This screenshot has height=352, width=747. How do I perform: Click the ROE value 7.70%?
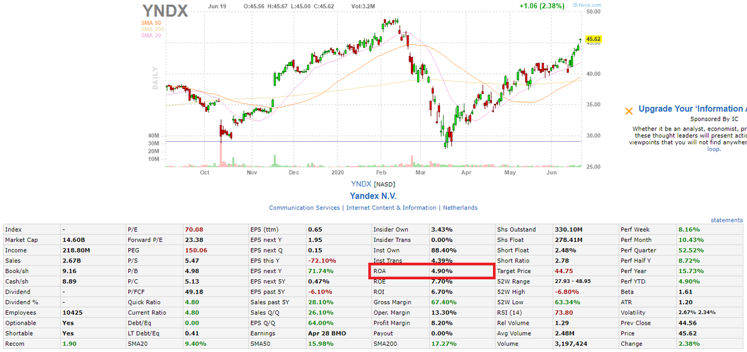click(x=441, y=282)
